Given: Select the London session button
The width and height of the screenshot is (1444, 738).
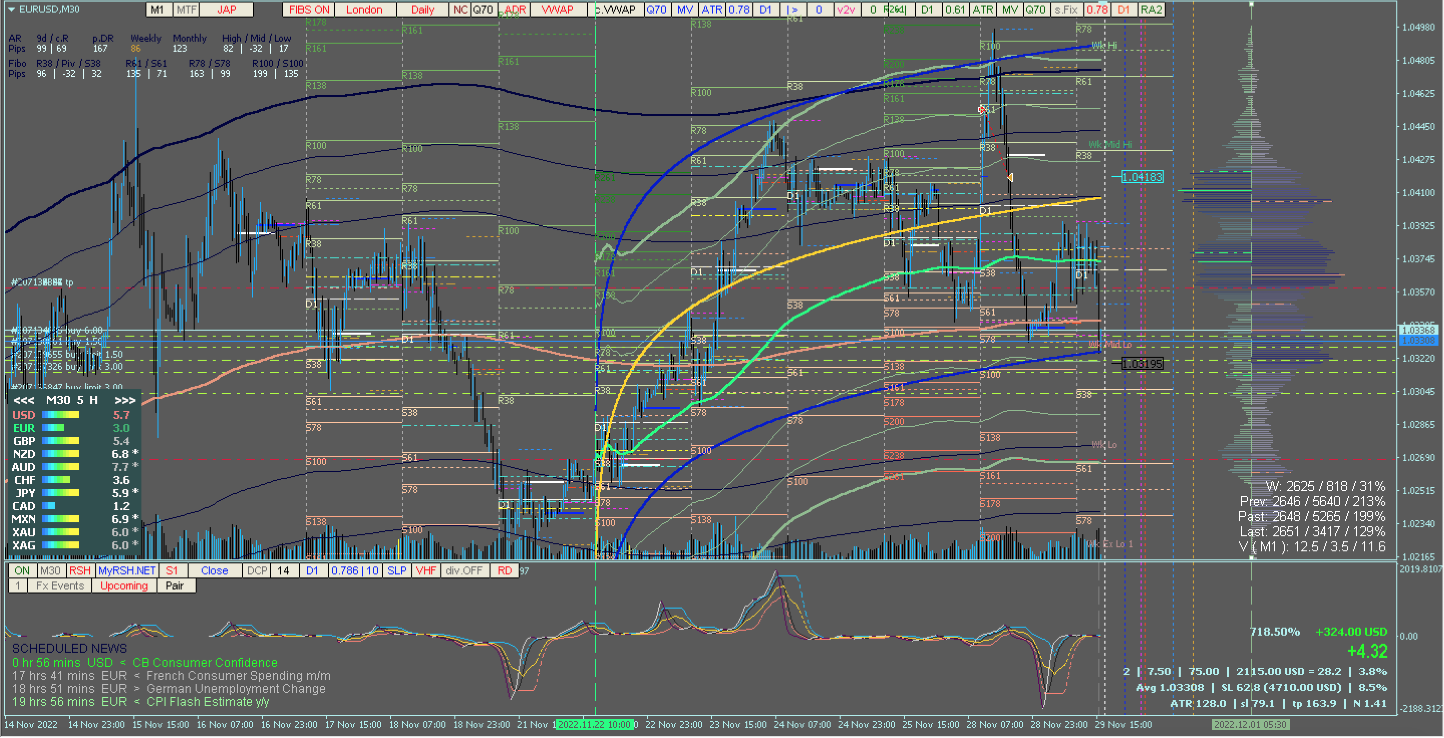Looking at the screenshot, I should click(x=364, y=10).
